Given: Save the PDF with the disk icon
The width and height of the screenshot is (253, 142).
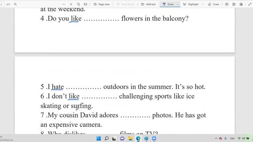Looking at the screenshot, I should point(234,4).
